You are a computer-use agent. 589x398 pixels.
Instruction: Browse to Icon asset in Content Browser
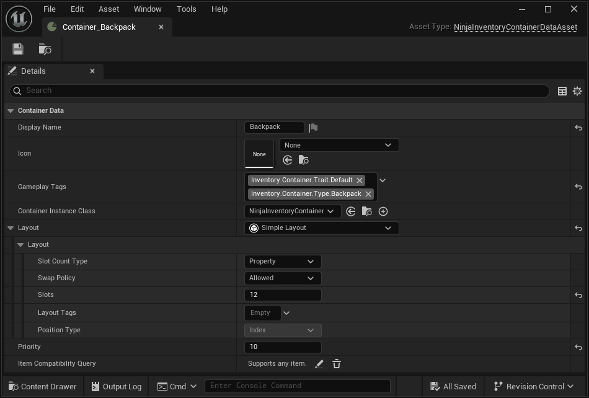coord(304,161)
